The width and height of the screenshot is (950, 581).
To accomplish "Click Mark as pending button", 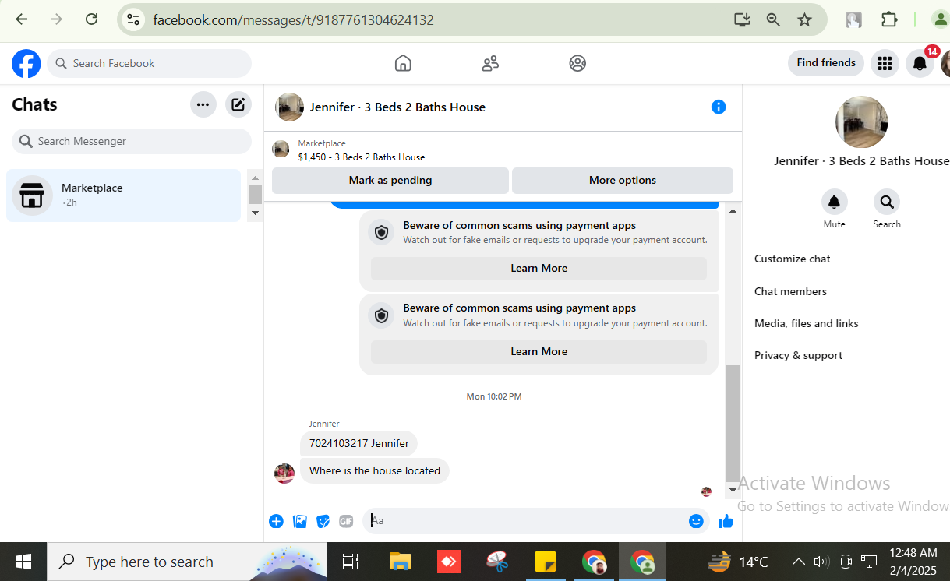I will point(390,180).
